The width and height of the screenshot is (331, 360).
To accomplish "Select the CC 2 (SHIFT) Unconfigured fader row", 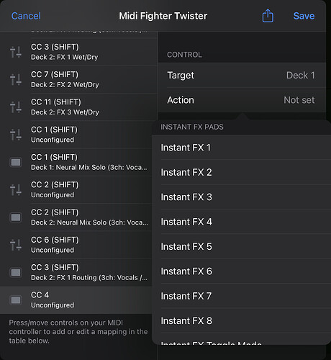I will click(x=76, y=190).
